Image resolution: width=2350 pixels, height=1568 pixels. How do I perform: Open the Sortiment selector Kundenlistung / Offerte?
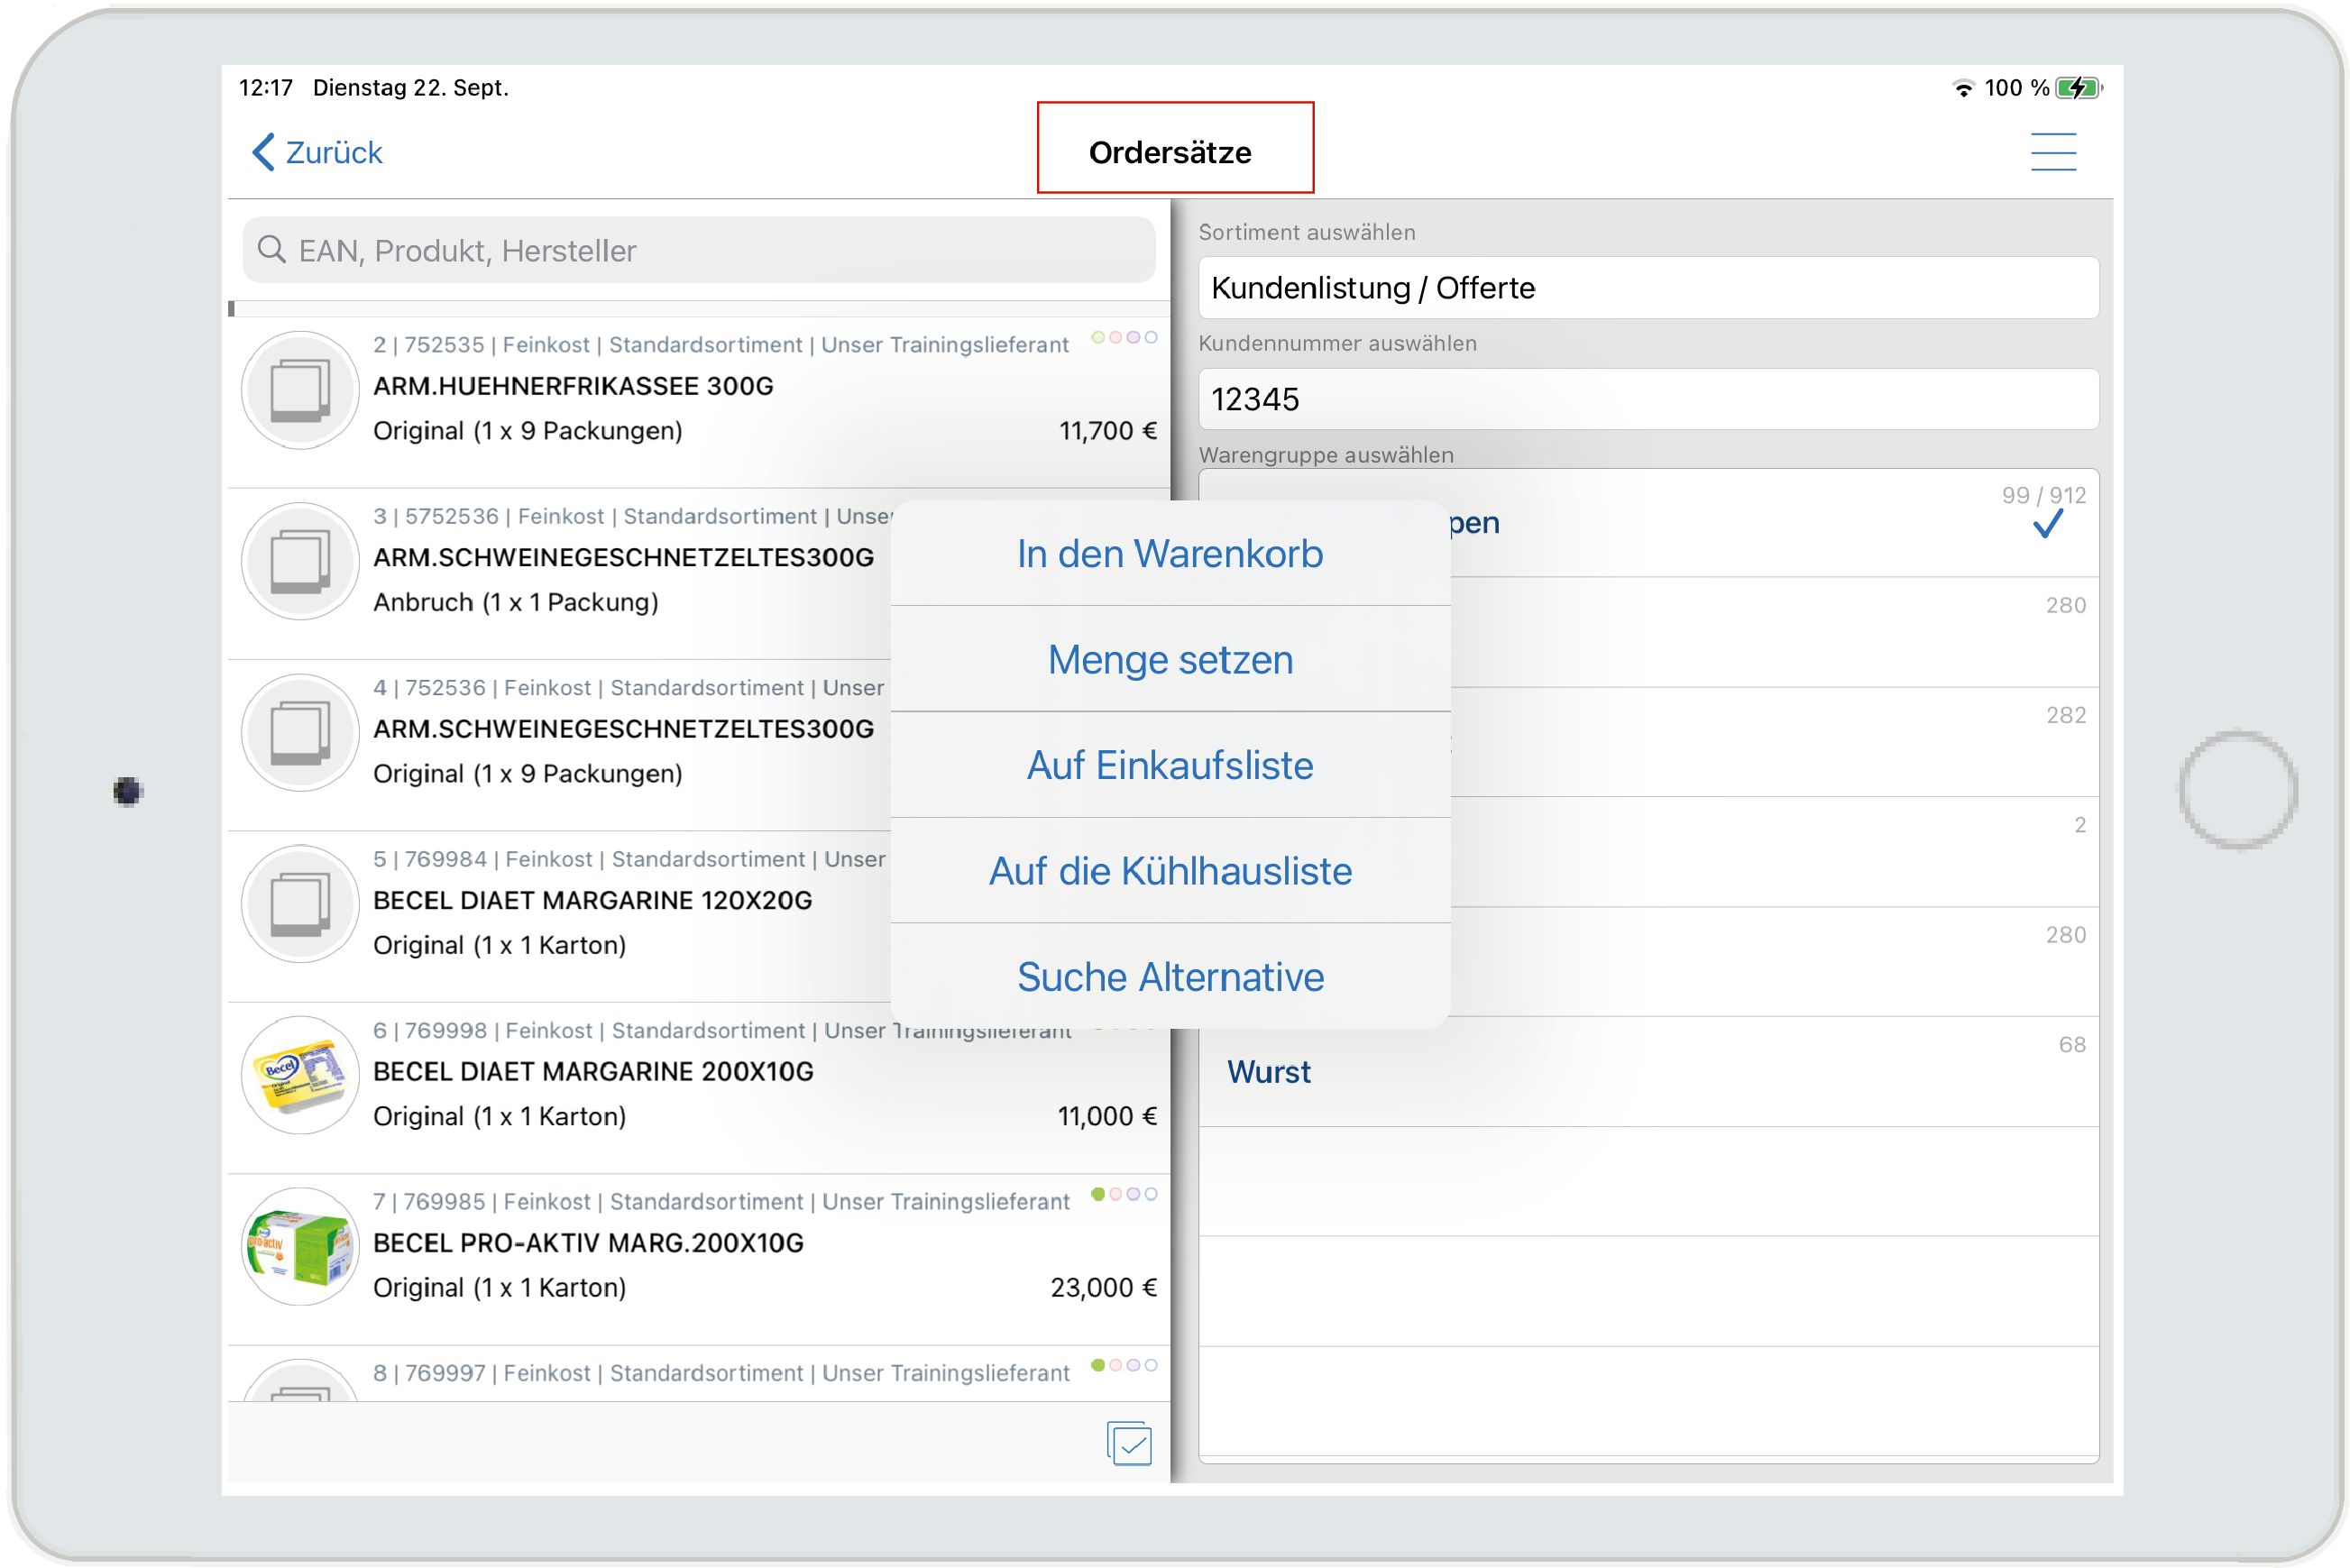click(x=1648, y=288)
